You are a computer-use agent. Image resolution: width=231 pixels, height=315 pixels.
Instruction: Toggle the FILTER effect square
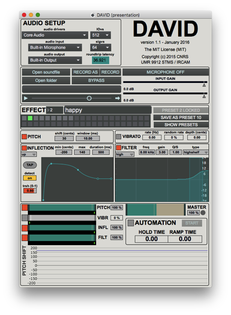(119, 148)
